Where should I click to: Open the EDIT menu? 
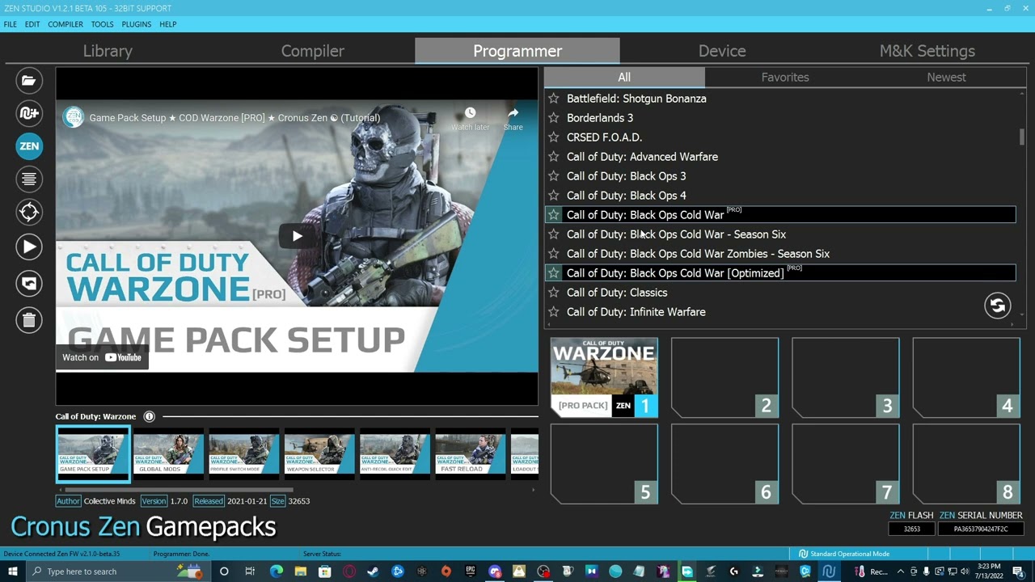pyautogui.click(x=32, y=24)
